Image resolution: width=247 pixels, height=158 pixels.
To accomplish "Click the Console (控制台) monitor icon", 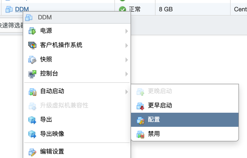I will 32,74.
